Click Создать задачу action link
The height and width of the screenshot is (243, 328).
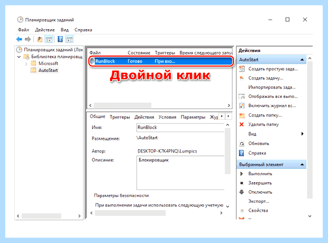[266, 78]
